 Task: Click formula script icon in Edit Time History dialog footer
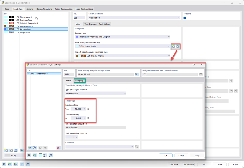click(x=51, y=155)
